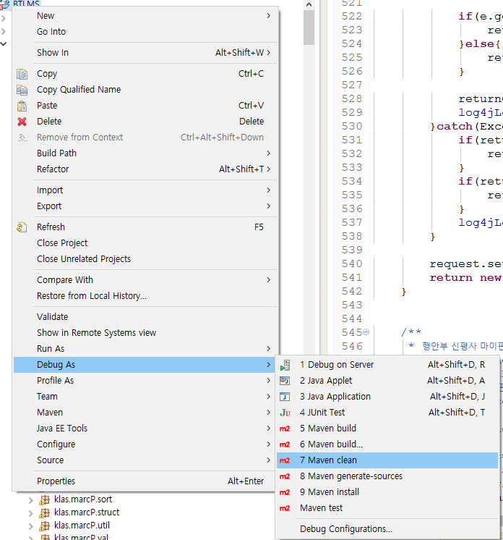Open project Properties
This screenshot has height=540, width=503.
(x=145, y=481)
